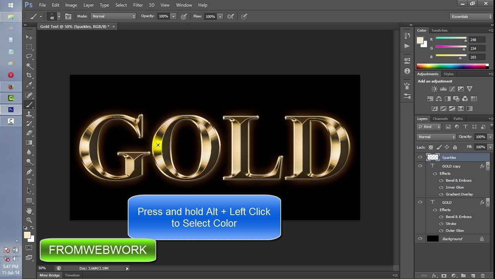Open the layer Fill dropdown arrow

click(490, 147)
